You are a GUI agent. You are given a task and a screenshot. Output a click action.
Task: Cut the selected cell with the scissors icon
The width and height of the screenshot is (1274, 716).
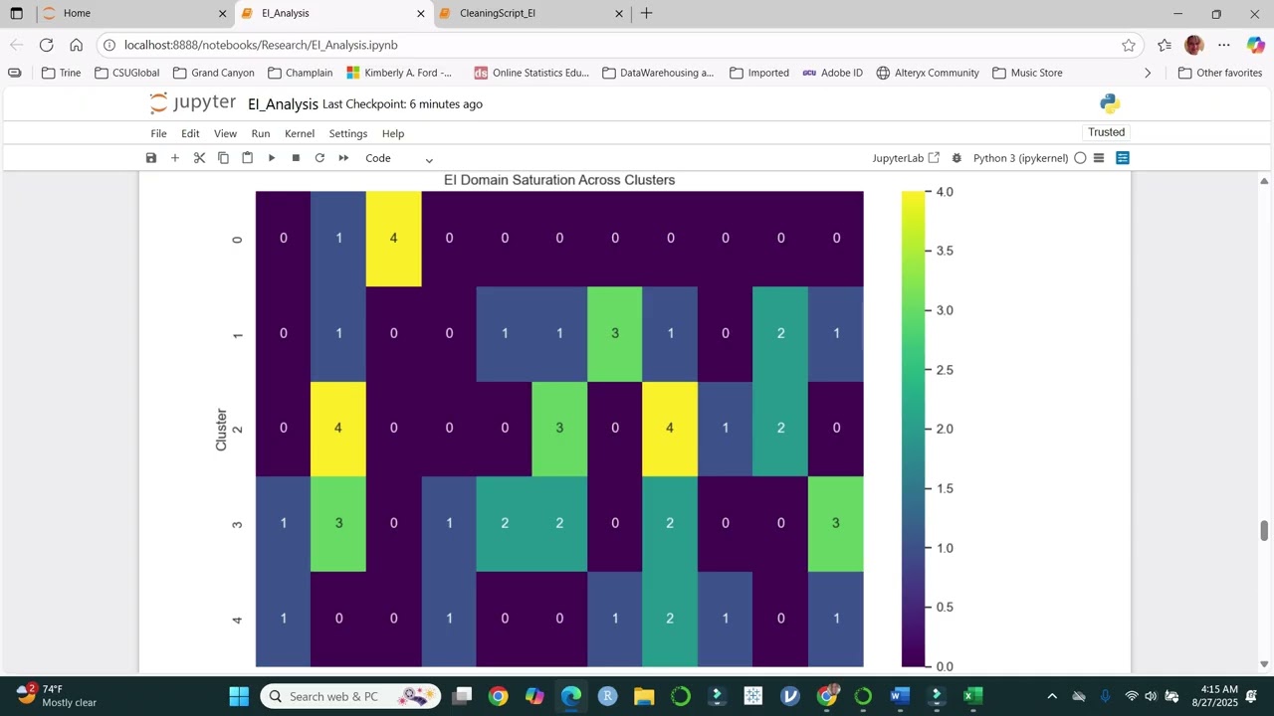pyautogui.click(x=199, y=158)
